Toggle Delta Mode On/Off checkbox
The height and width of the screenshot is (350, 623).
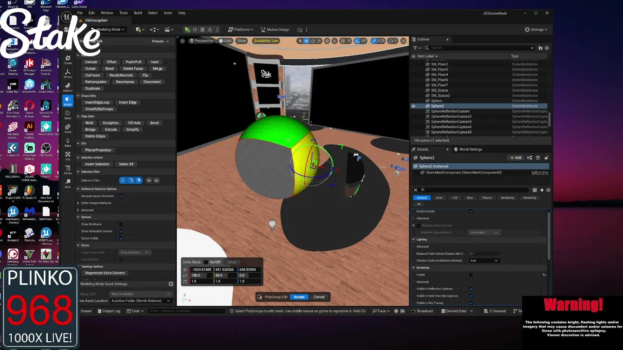(x=206, y=262)
